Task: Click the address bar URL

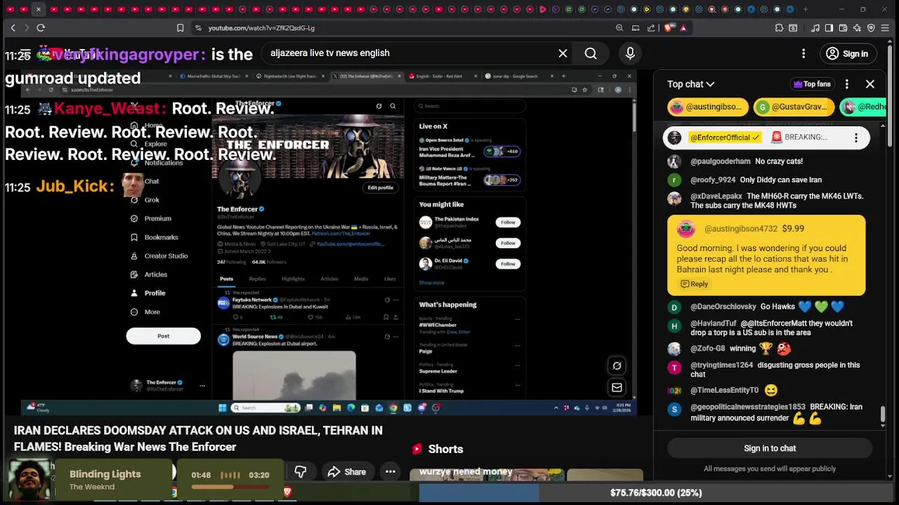Action: pos(261,28)
